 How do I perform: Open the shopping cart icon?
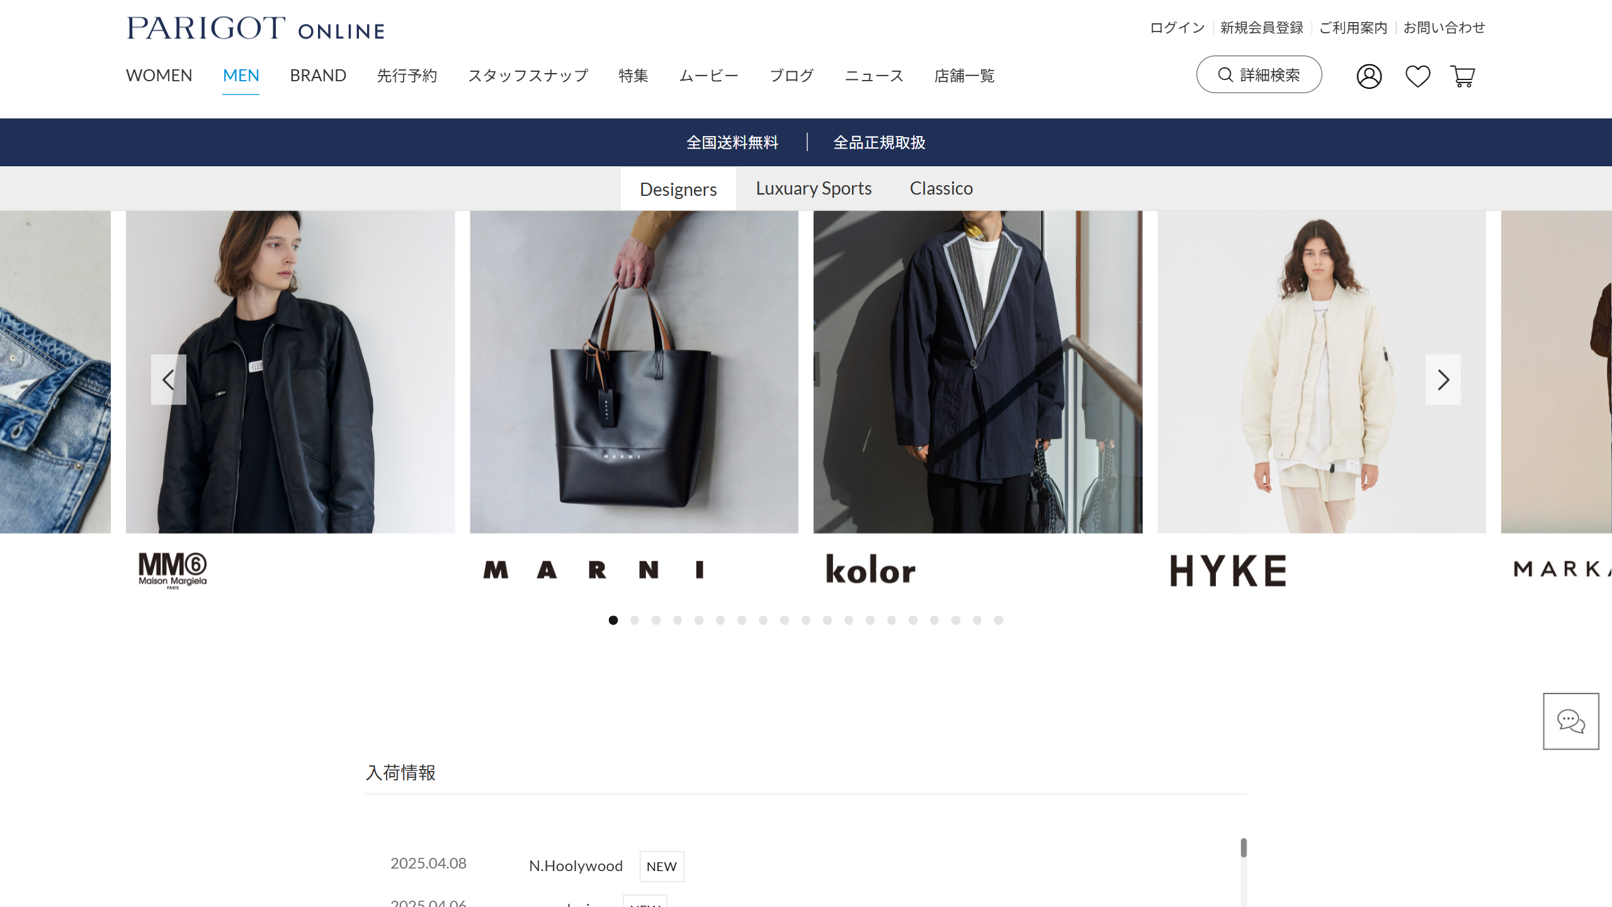[x=1463, y=76]
